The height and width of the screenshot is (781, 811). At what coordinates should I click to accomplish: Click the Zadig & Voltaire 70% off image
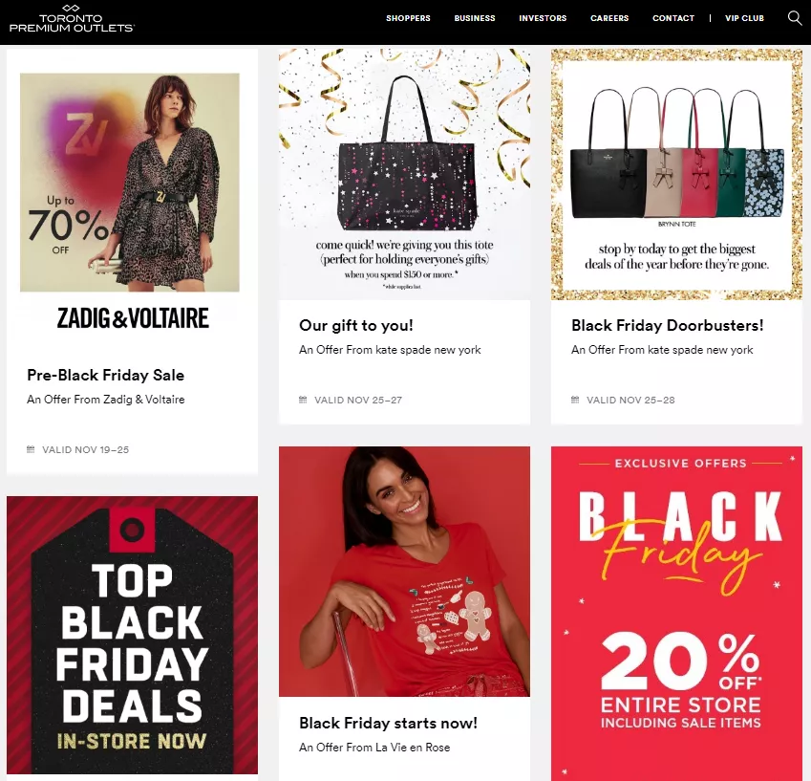pyautogui.click(x=130, y=183)
